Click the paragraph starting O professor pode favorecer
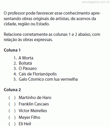Screen dimensions: 110x127 pyautogui.click(x=52, y=19)
